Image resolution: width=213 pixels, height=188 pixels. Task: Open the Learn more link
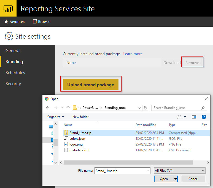[133, 54]
